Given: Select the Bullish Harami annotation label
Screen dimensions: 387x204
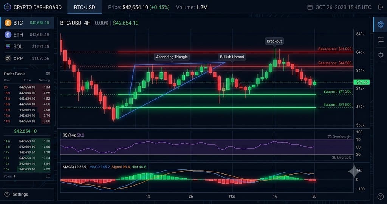Looking at the screenshot, I should point(232,57).
